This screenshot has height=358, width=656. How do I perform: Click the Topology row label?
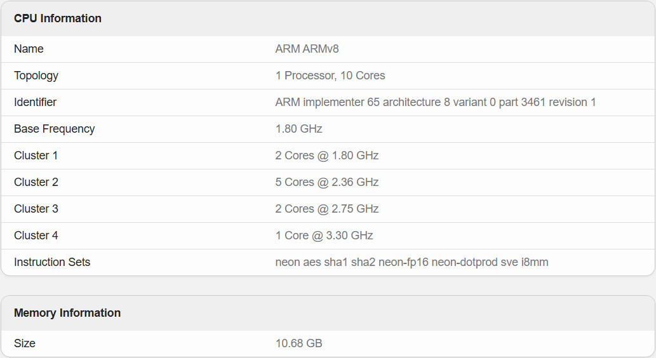tap(36, 76)
